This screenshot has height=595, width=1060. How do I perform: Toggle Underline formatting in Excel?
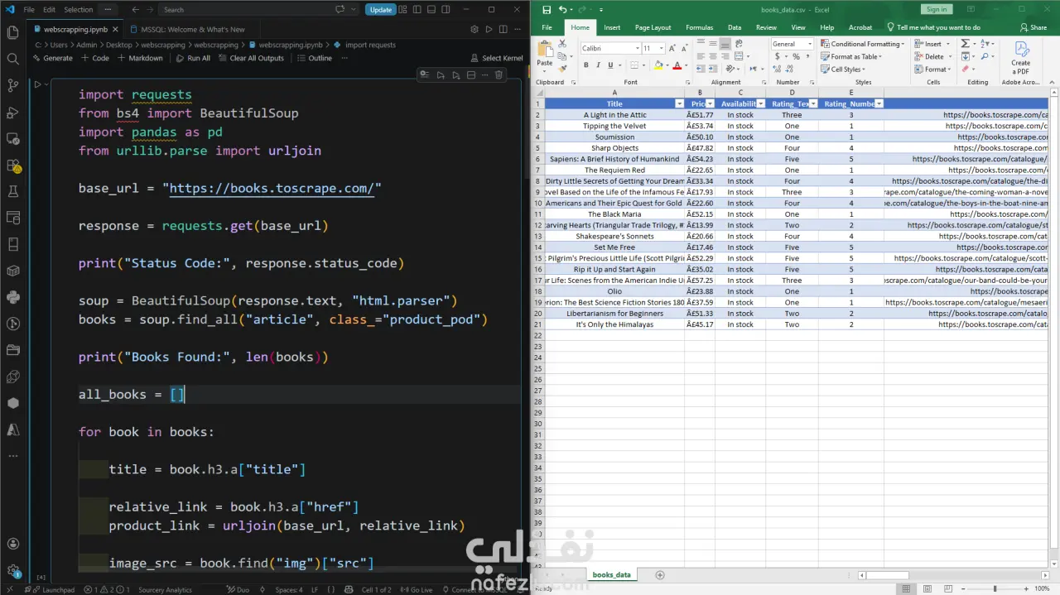click(610, 65)
